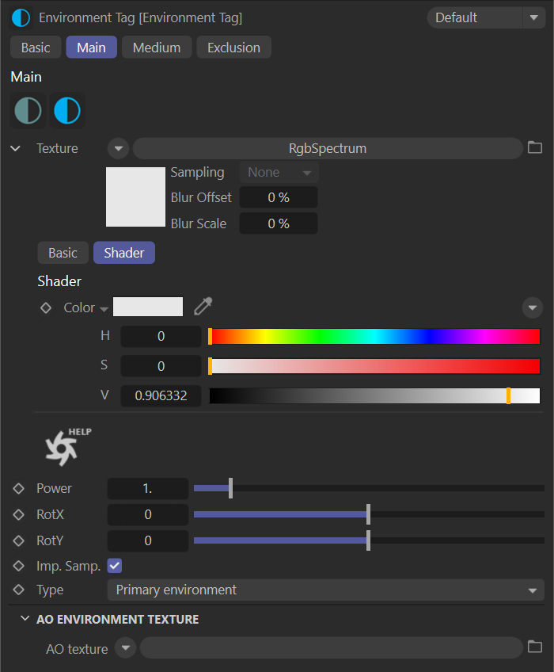Viewport: 554px width, 672px height.
Task: Click the Blur Offset input field
Action: (x=278, y=197)
